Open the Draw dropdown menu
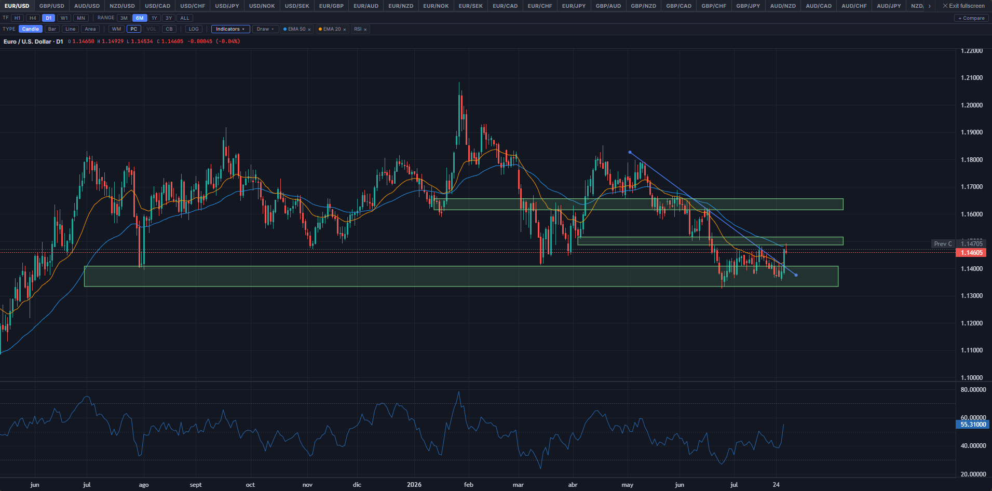Screen dimensions: 992x491 point(265,29)
